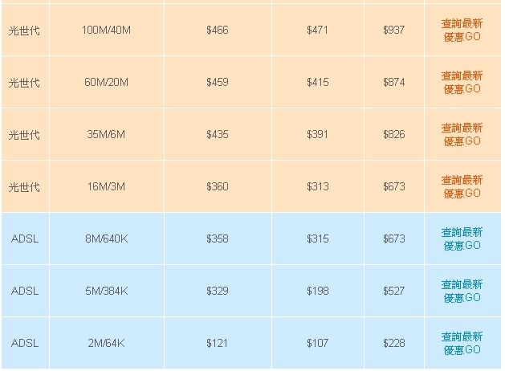505x371 pixels.
Task: Open latest offer link for 100M/40M plan
Action: click(462, 30)
